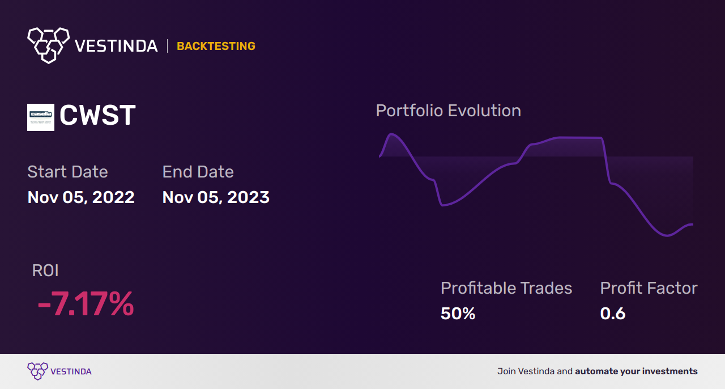Click the lowest dip of the portfolio curve
The image size is (725, 389).
(668, 235)
